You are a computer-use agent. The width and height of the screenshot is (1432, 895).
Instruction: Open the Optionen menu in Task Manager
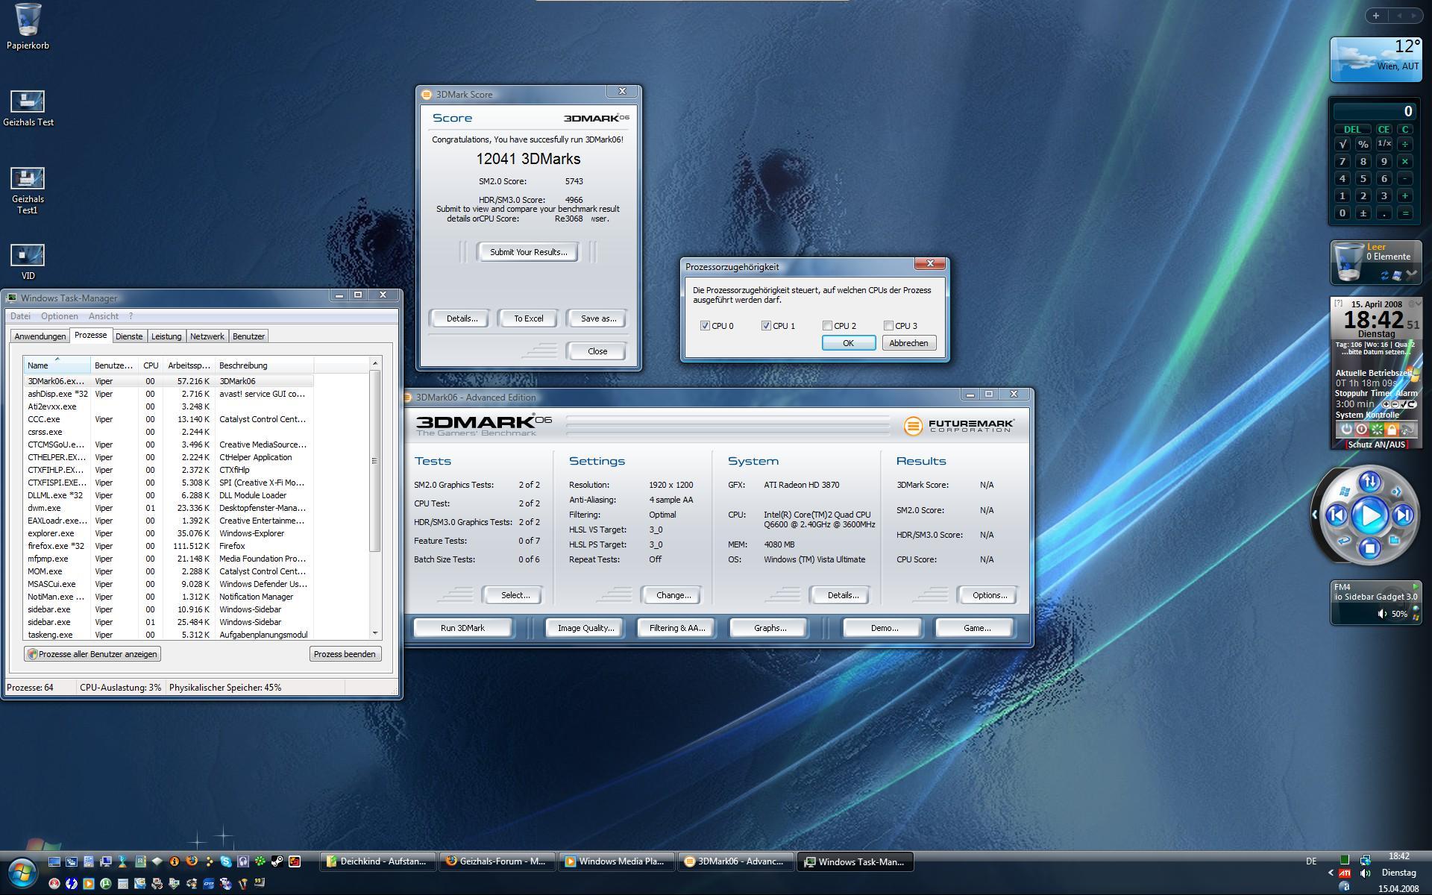point(60,316)
